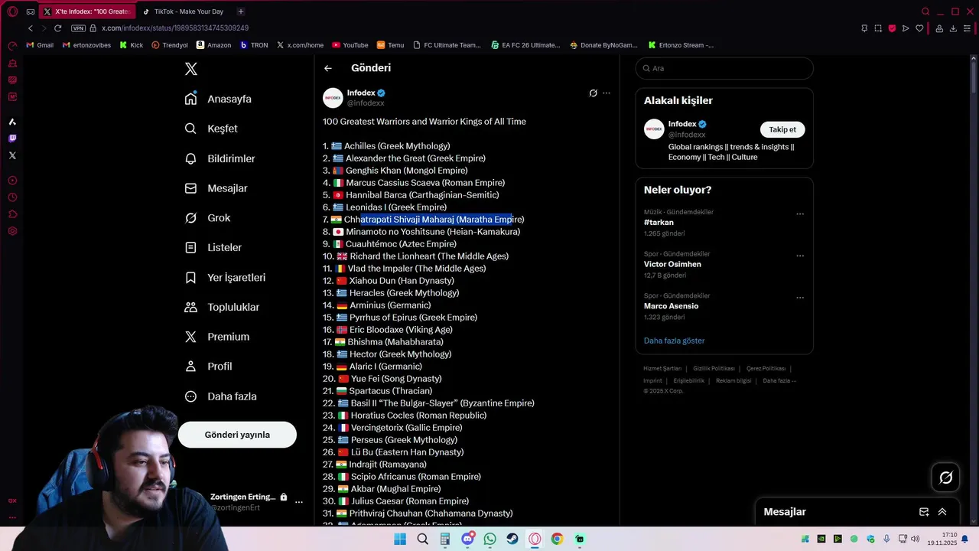Open account switcher three dots

pos(299,502)
